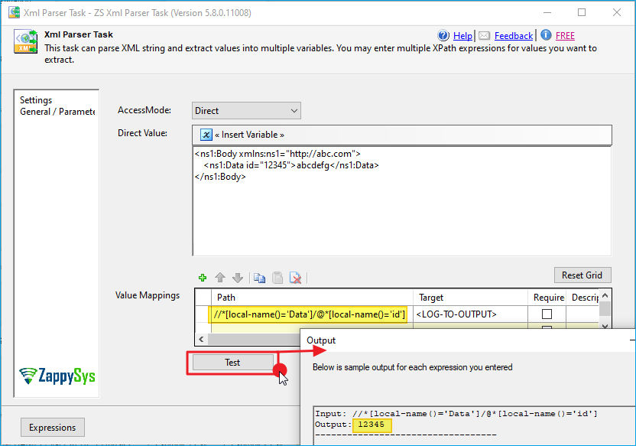
Task: Toggle the Require checkbox in first mapping row
Action: [547, 314]
